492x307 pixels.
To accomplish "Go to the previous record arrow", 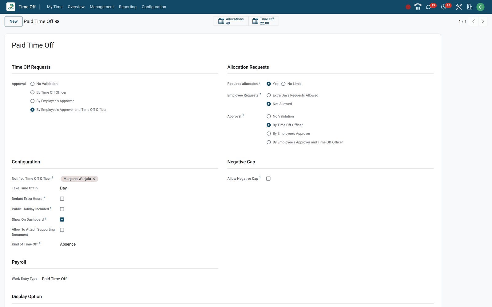I will pyautogui.click(x=474, y=21).
